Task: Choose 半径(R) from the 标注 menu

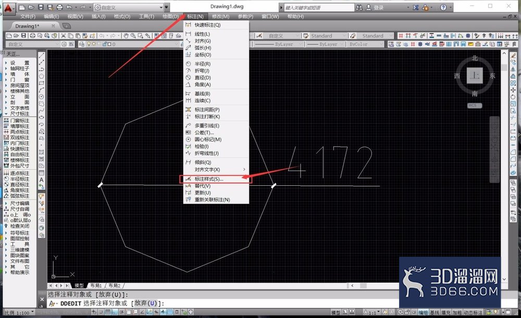Action: (216, 63)
